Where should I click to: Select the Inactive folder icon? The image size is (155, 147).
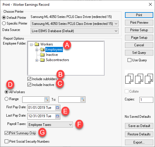(42, 55)
